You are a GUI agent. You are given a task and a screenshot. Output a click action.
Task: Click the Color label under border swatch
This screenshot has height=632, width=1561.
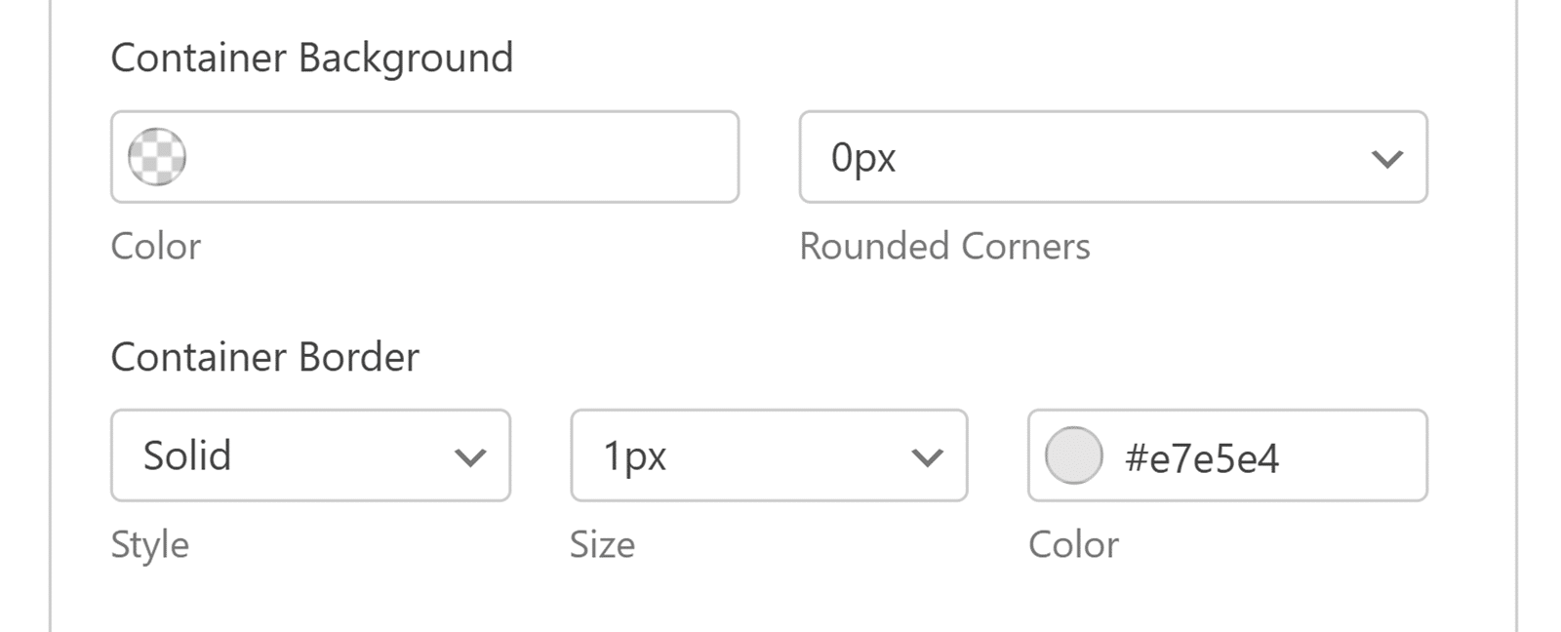click(1073, 545)
